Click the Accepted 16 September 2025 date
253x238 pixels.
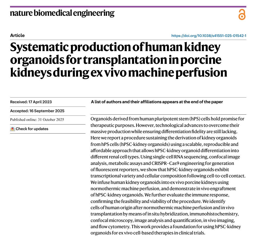37,111
